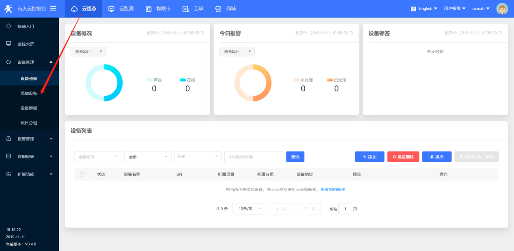Click the 有人云 logo icon
514x251 pixels.
pos(8,9)
